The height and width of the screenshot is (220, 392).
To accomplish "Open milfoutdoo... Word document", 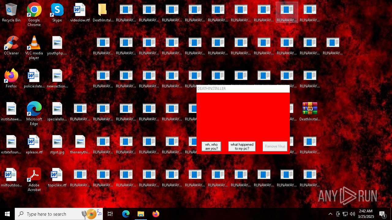I will click(11, 178).
